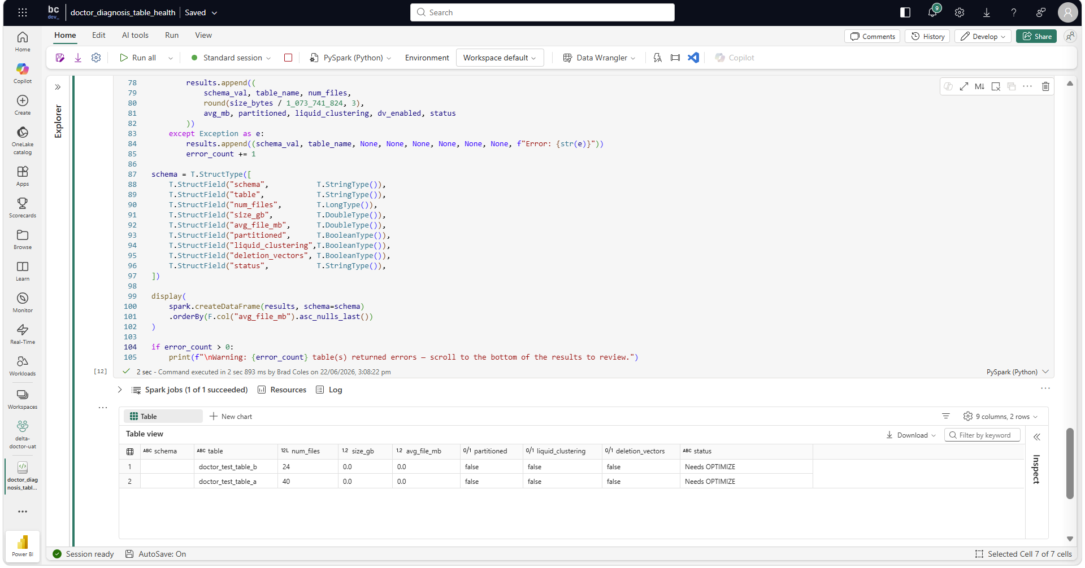Click the notebook settings gear in the toolbar
The height and width of the screenshot is (568, 1085).
click(96, 58)
